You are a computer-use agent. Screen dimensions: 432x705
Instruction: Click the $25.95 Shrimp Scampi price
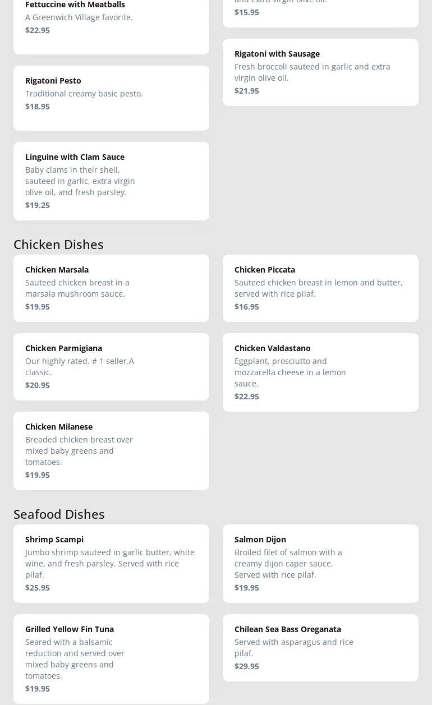pyautogui.click(x=38, y=587)
